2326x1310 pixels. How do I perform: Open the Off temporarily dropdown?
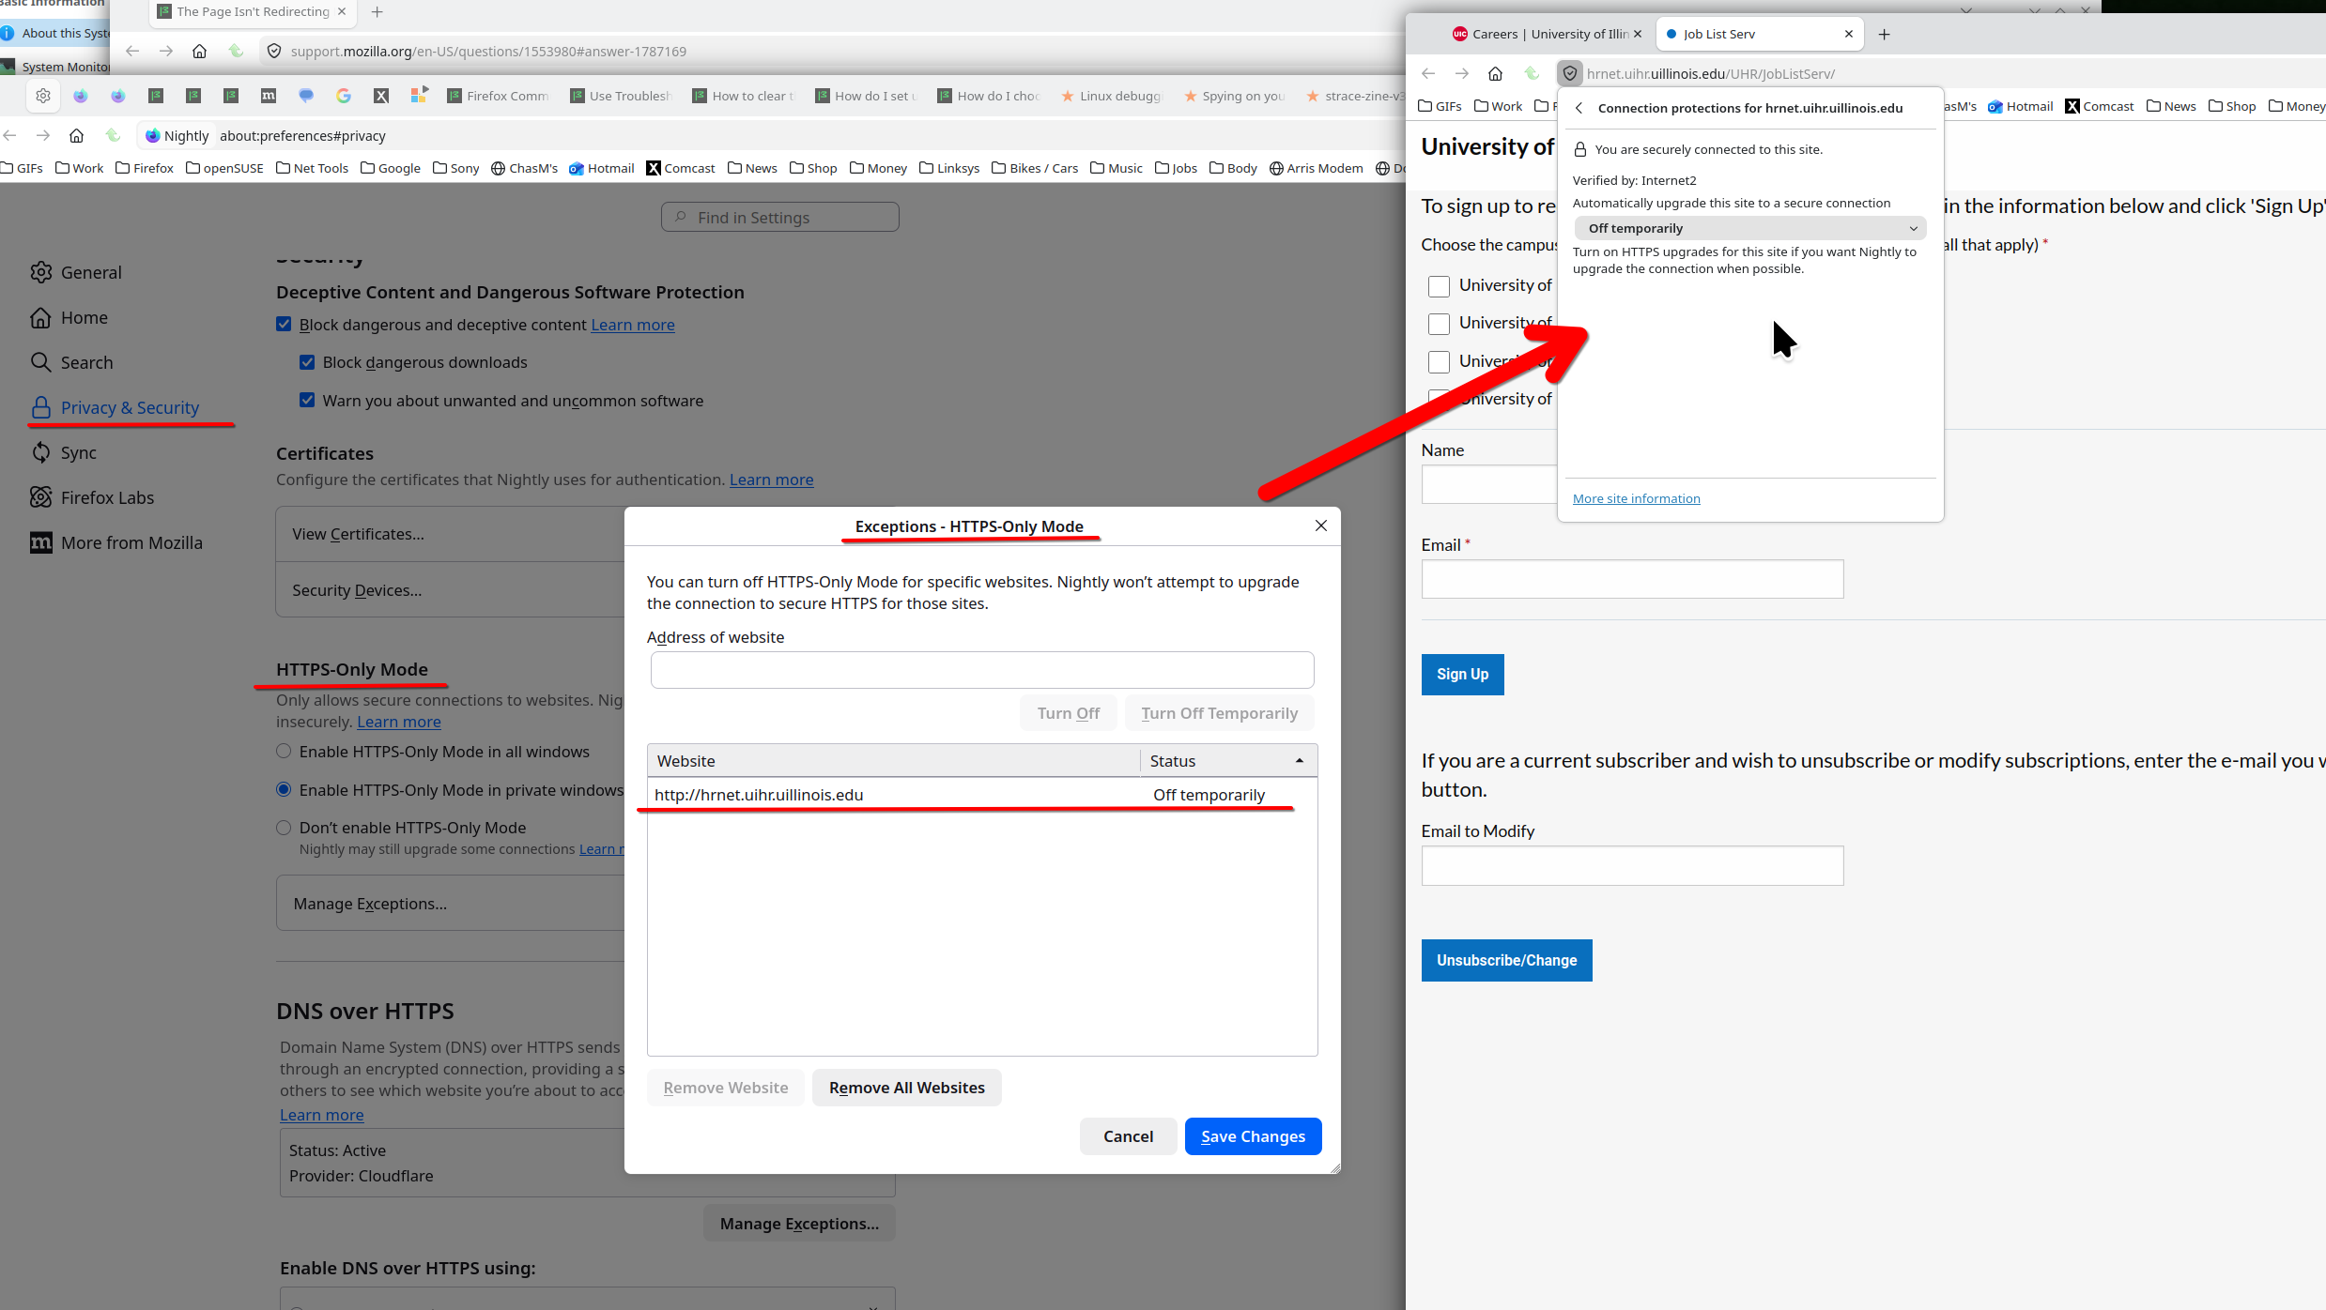(x=1750, y=228)
